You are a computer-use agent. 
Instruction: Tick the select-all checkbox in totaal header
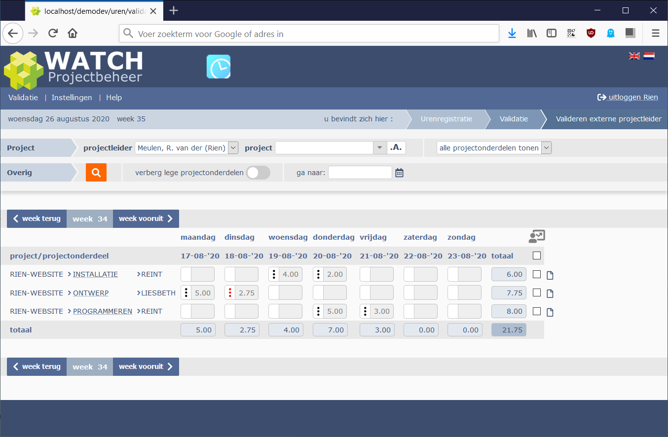pos(537,256)
